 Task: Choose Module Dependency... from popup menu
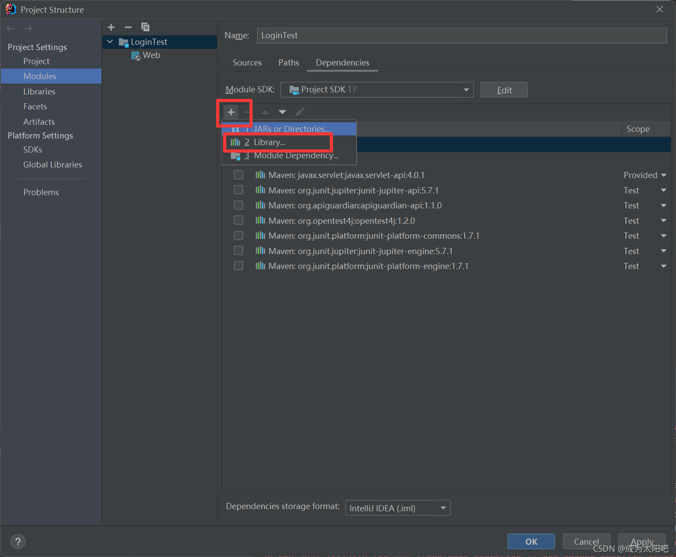pos(289,156)
